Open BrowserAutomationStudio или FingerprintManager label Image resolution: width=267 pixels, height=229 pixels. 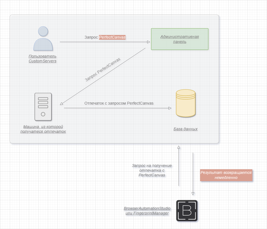147,211
